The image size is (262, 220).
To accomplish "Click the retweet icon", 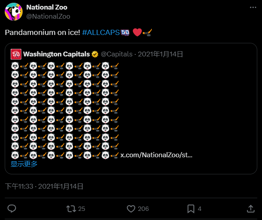I will [x=71, y=208].
